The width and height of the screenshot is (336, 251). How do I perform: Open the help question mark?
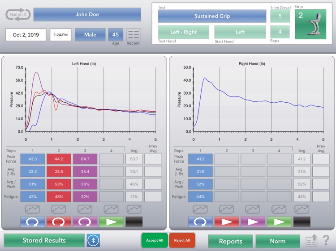326,241
